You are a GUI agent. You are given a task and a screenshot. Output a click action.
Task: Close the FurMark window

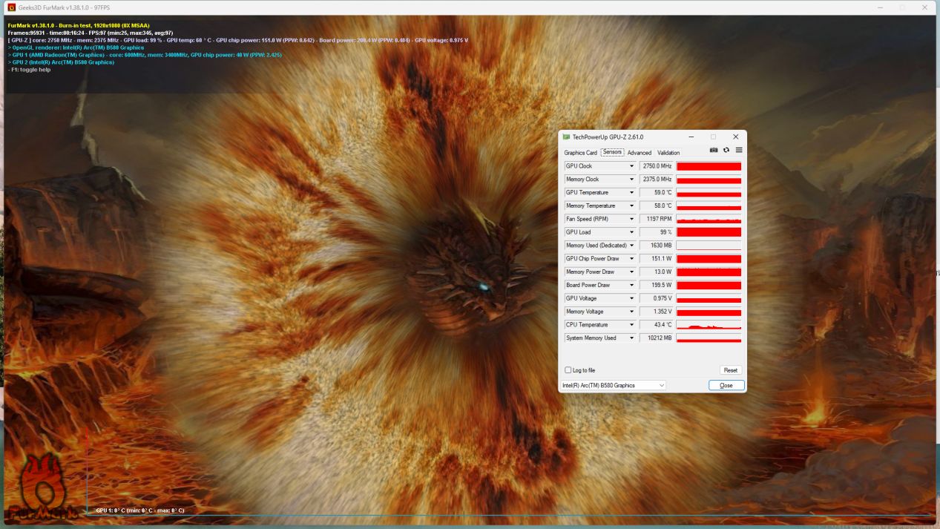tap(925, 7)
